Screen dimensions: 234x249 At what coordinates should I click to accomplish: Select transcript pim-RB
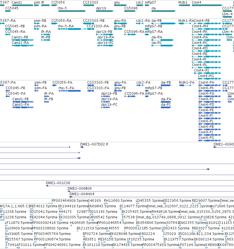[40, 21]
